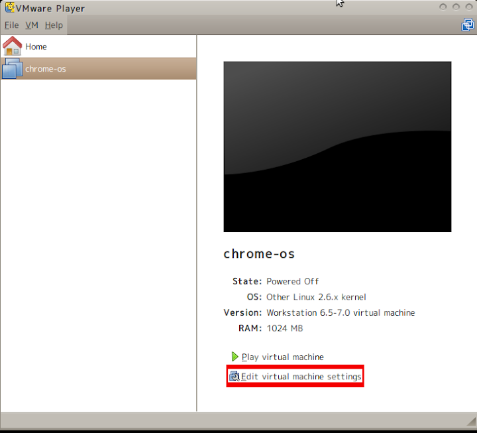This screenshot has height=433, width=477.
Task: Click the first round window control button
Action: [x=443, y=7]
